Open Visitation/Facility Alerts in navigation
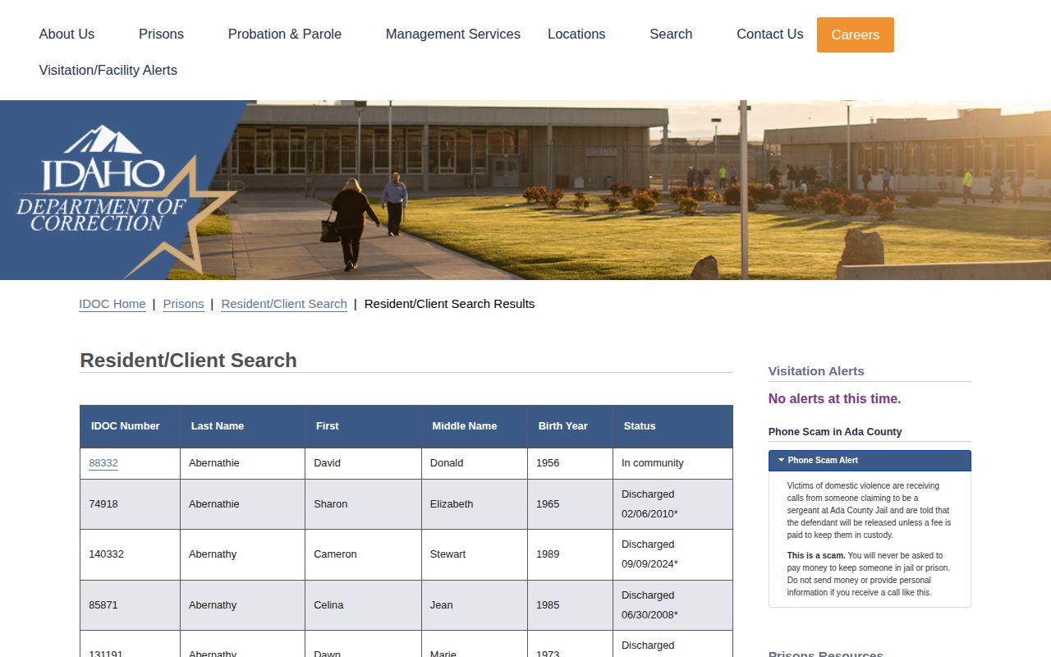Viewport: 1051px width, 657px height. 108,71
